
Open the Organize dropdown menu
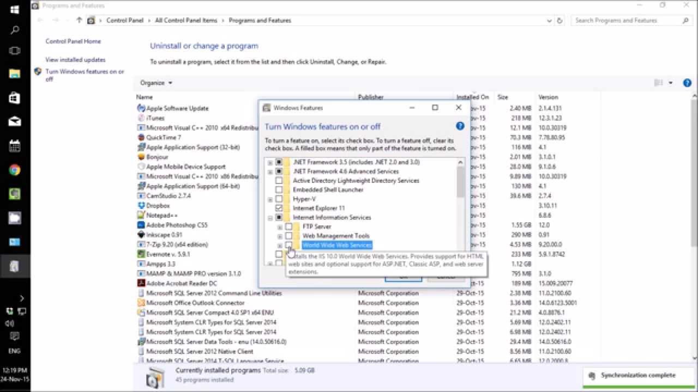156,83
